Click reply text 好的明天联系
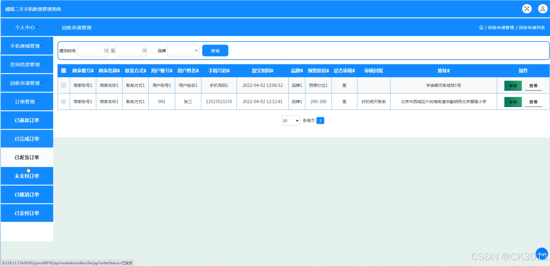This screenshot has width=550, height=266. (374, 102)
